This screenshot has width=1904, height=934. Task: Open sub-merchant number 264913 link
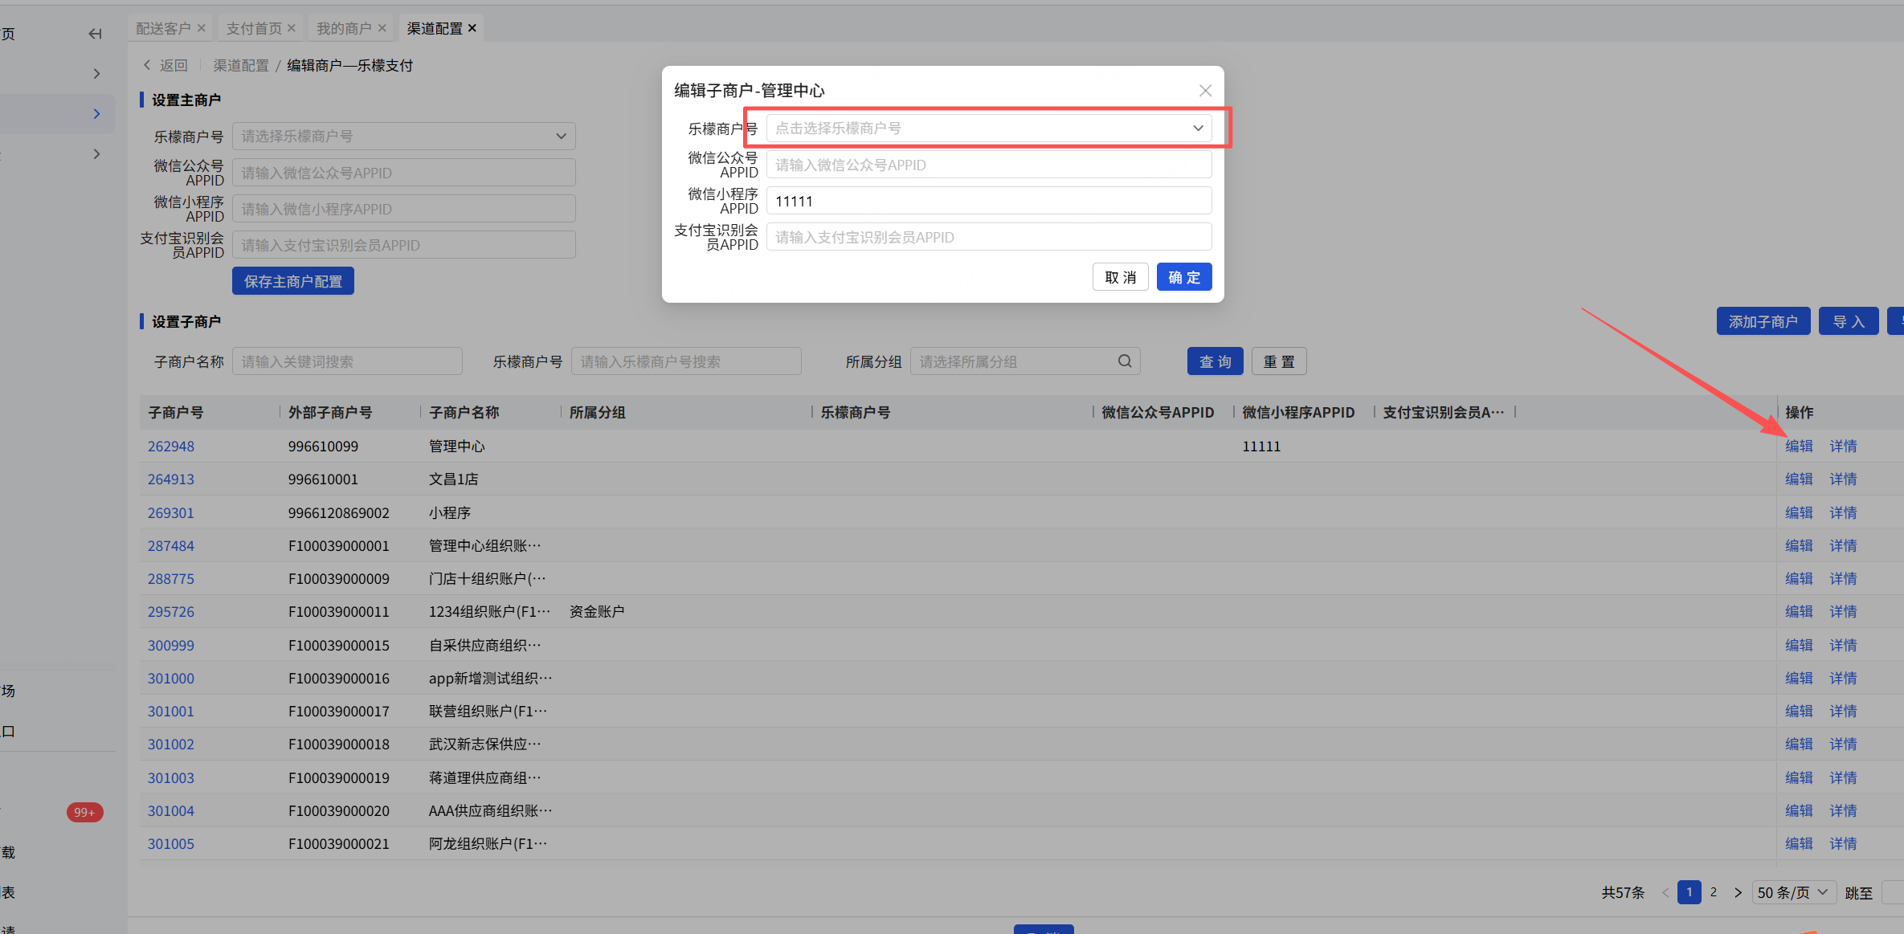[x=171, y=479]
